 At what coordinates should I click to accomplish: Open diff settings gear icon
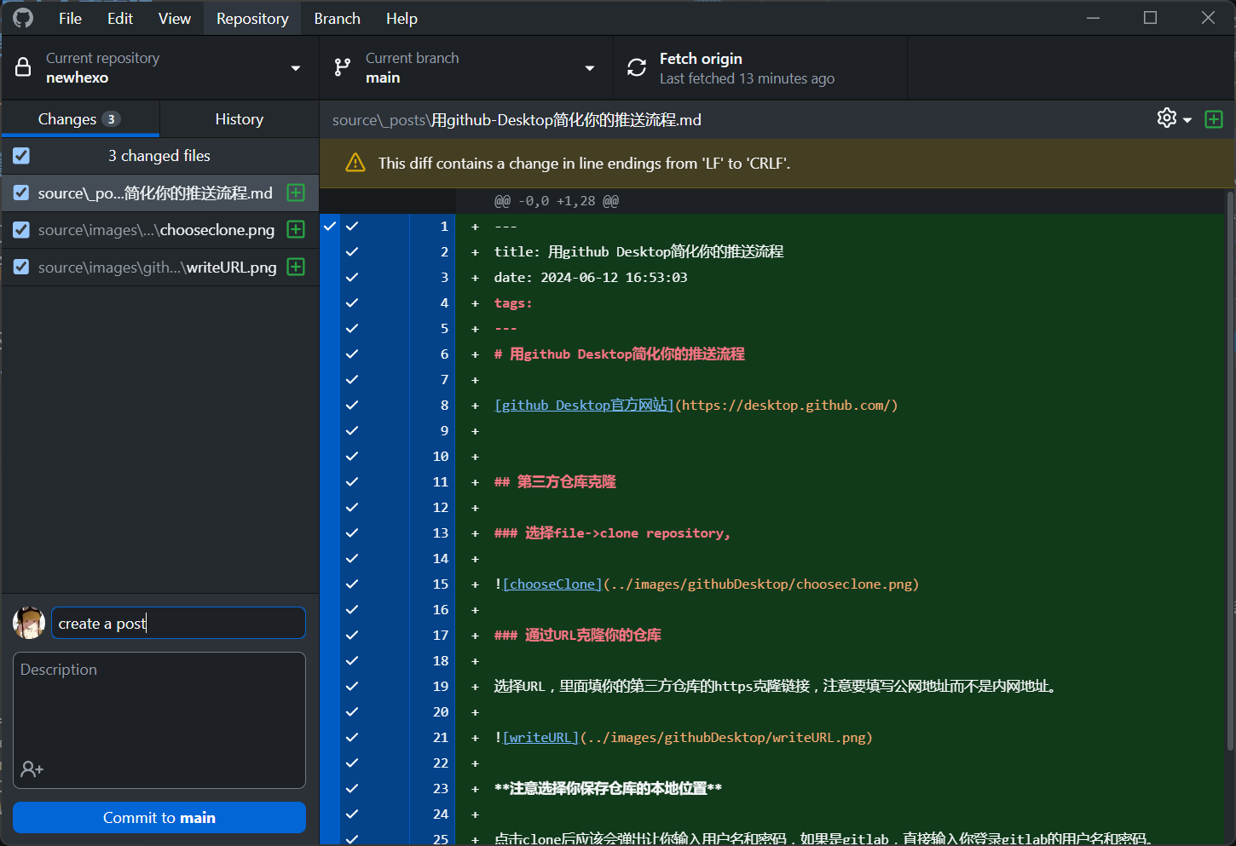coord(1167,118)
